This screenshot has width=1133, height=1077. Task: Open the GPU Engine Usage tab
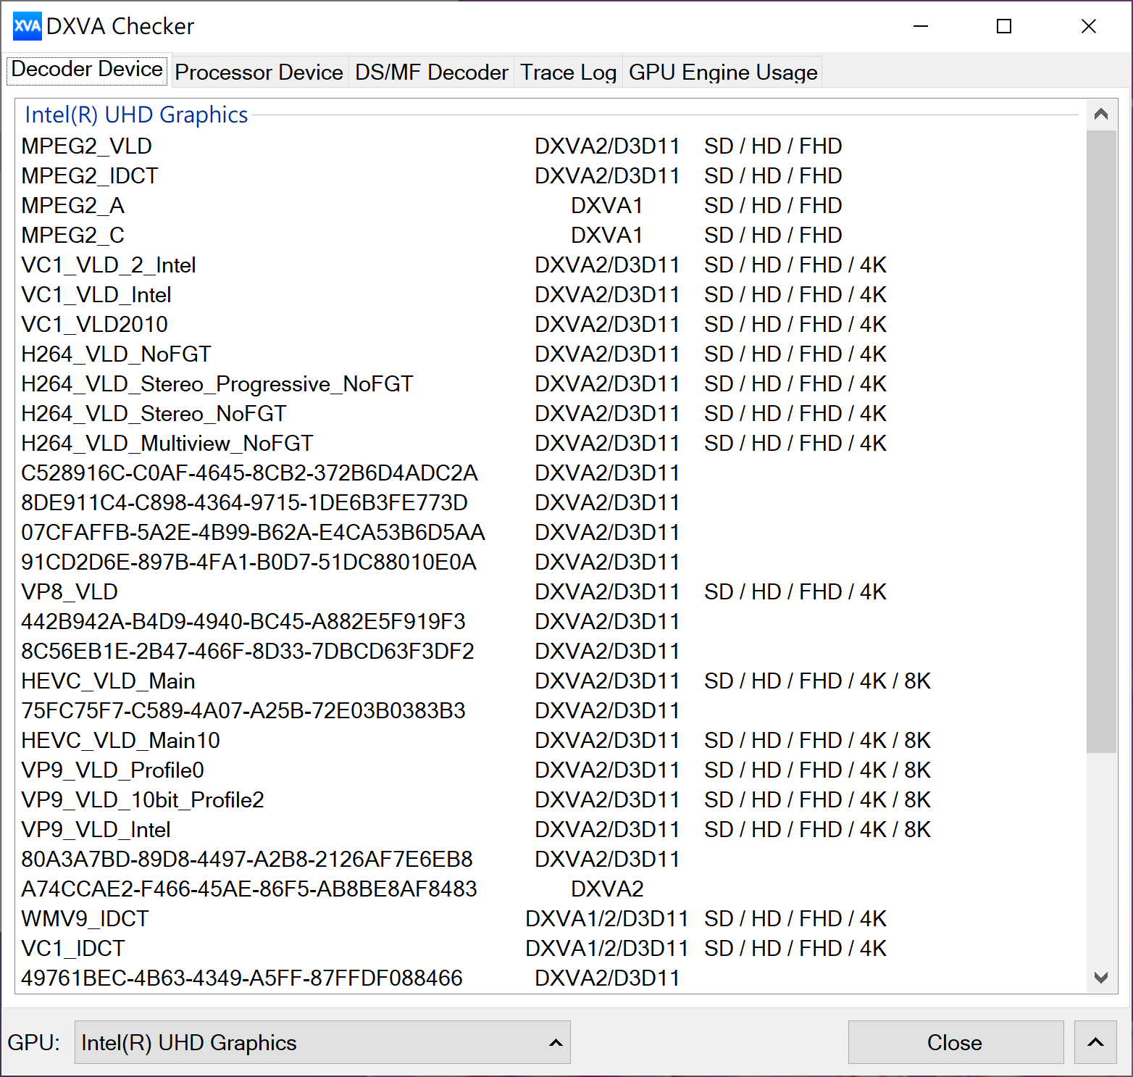tap(723, 72)
